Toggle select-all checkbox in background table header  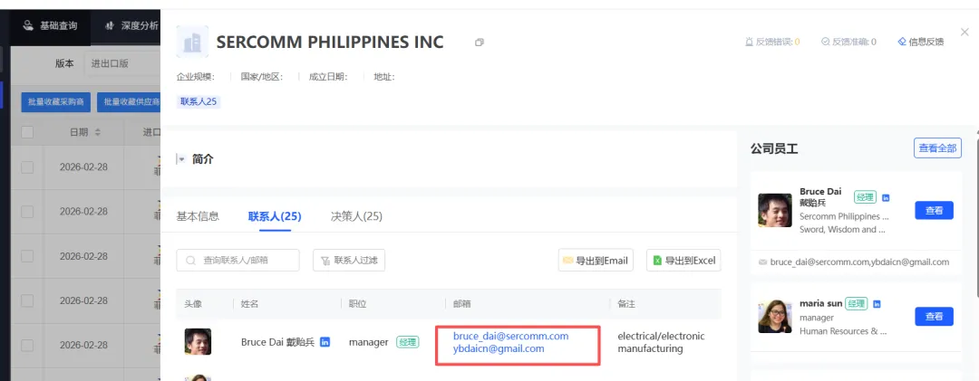coord(27,132)
